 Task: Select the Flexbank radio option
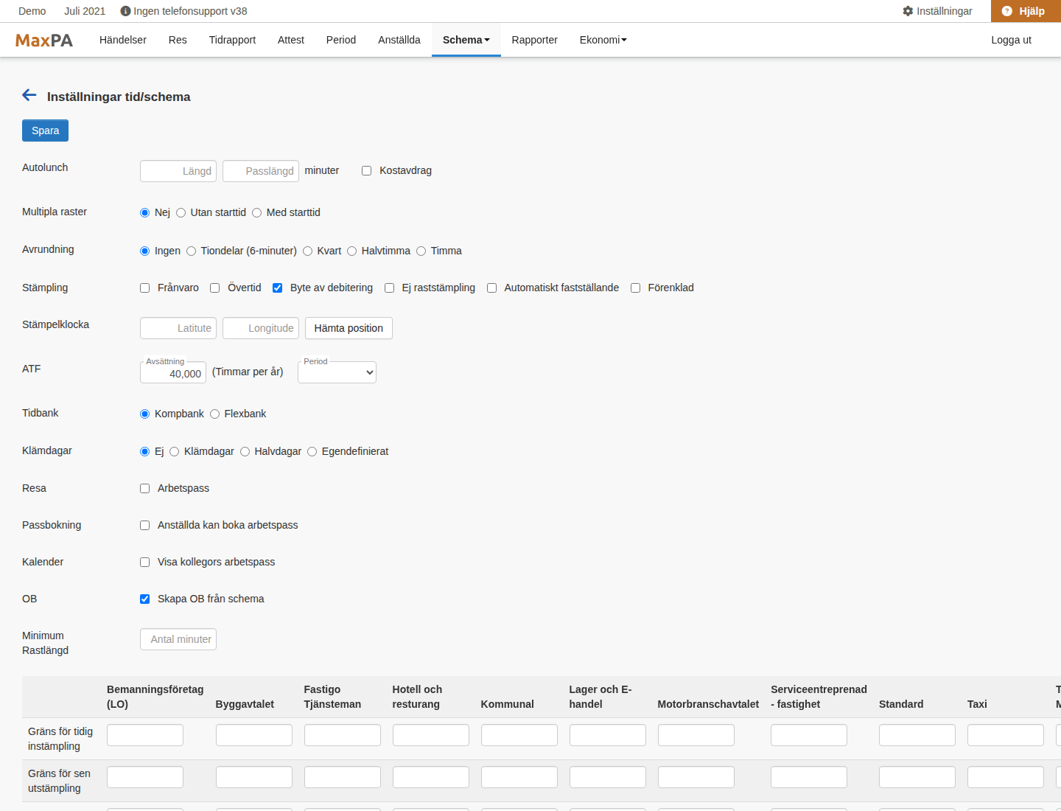214,414
